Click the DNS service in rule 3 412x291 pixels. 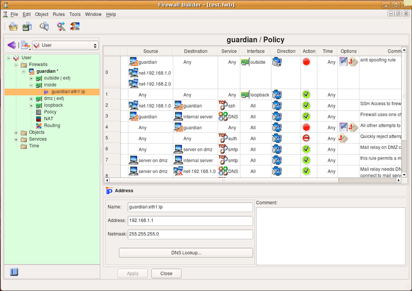(228, 116)
